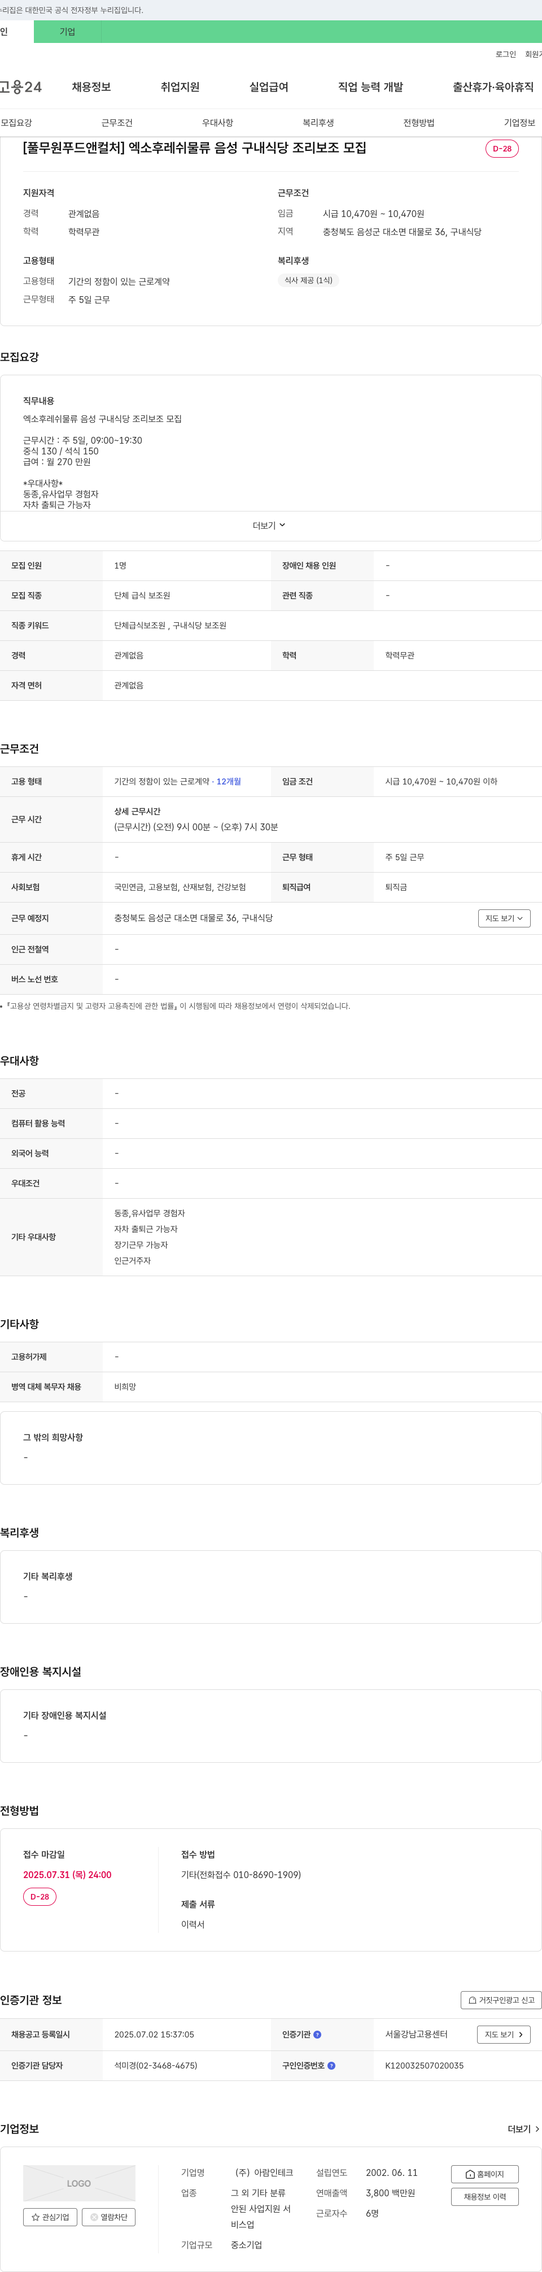Image resolution: width=542 pixels, height=2272 pixels.
Task: Open company 홈페이지 button
Action: [x=485, y=2173]
